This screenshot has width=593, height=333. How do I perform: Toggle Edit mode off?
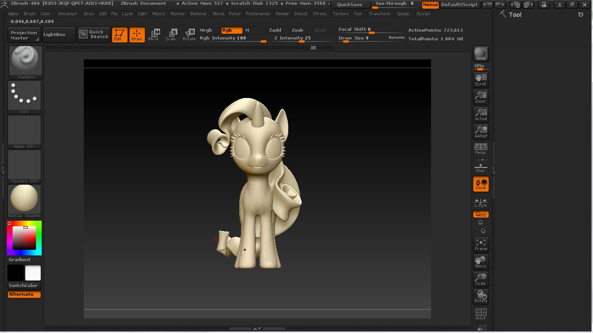[x=119, y=35]
